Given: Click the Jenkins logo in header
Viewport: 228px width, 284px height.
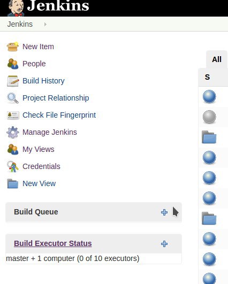Looking at the screenshot, I should pos(48,7).
